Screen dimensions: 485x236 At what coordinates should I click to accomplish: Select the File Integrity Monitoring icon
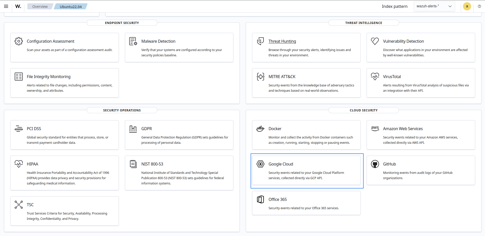pos(18,76)
